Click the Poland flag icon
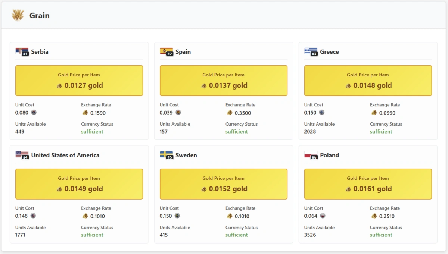This screenshot has height=254, width=448. coord(311,154)
